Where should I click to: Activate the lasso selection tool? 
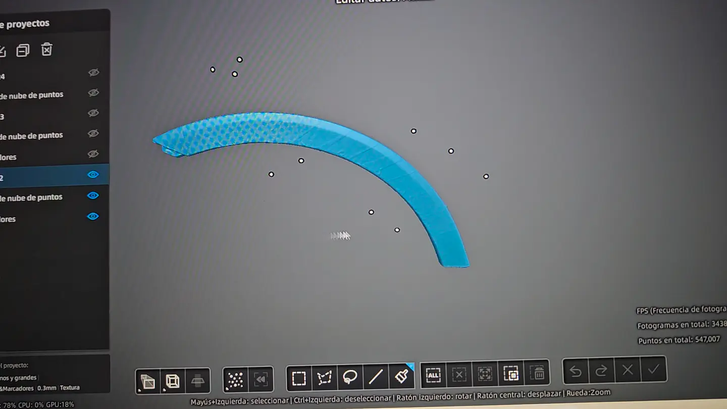click(350, 377)
